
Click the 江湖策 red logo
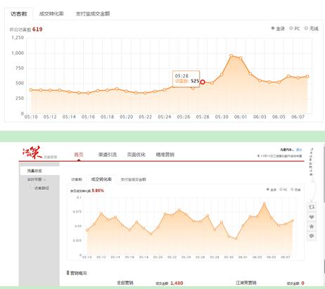pyautogui.click(x=32, y=153)
